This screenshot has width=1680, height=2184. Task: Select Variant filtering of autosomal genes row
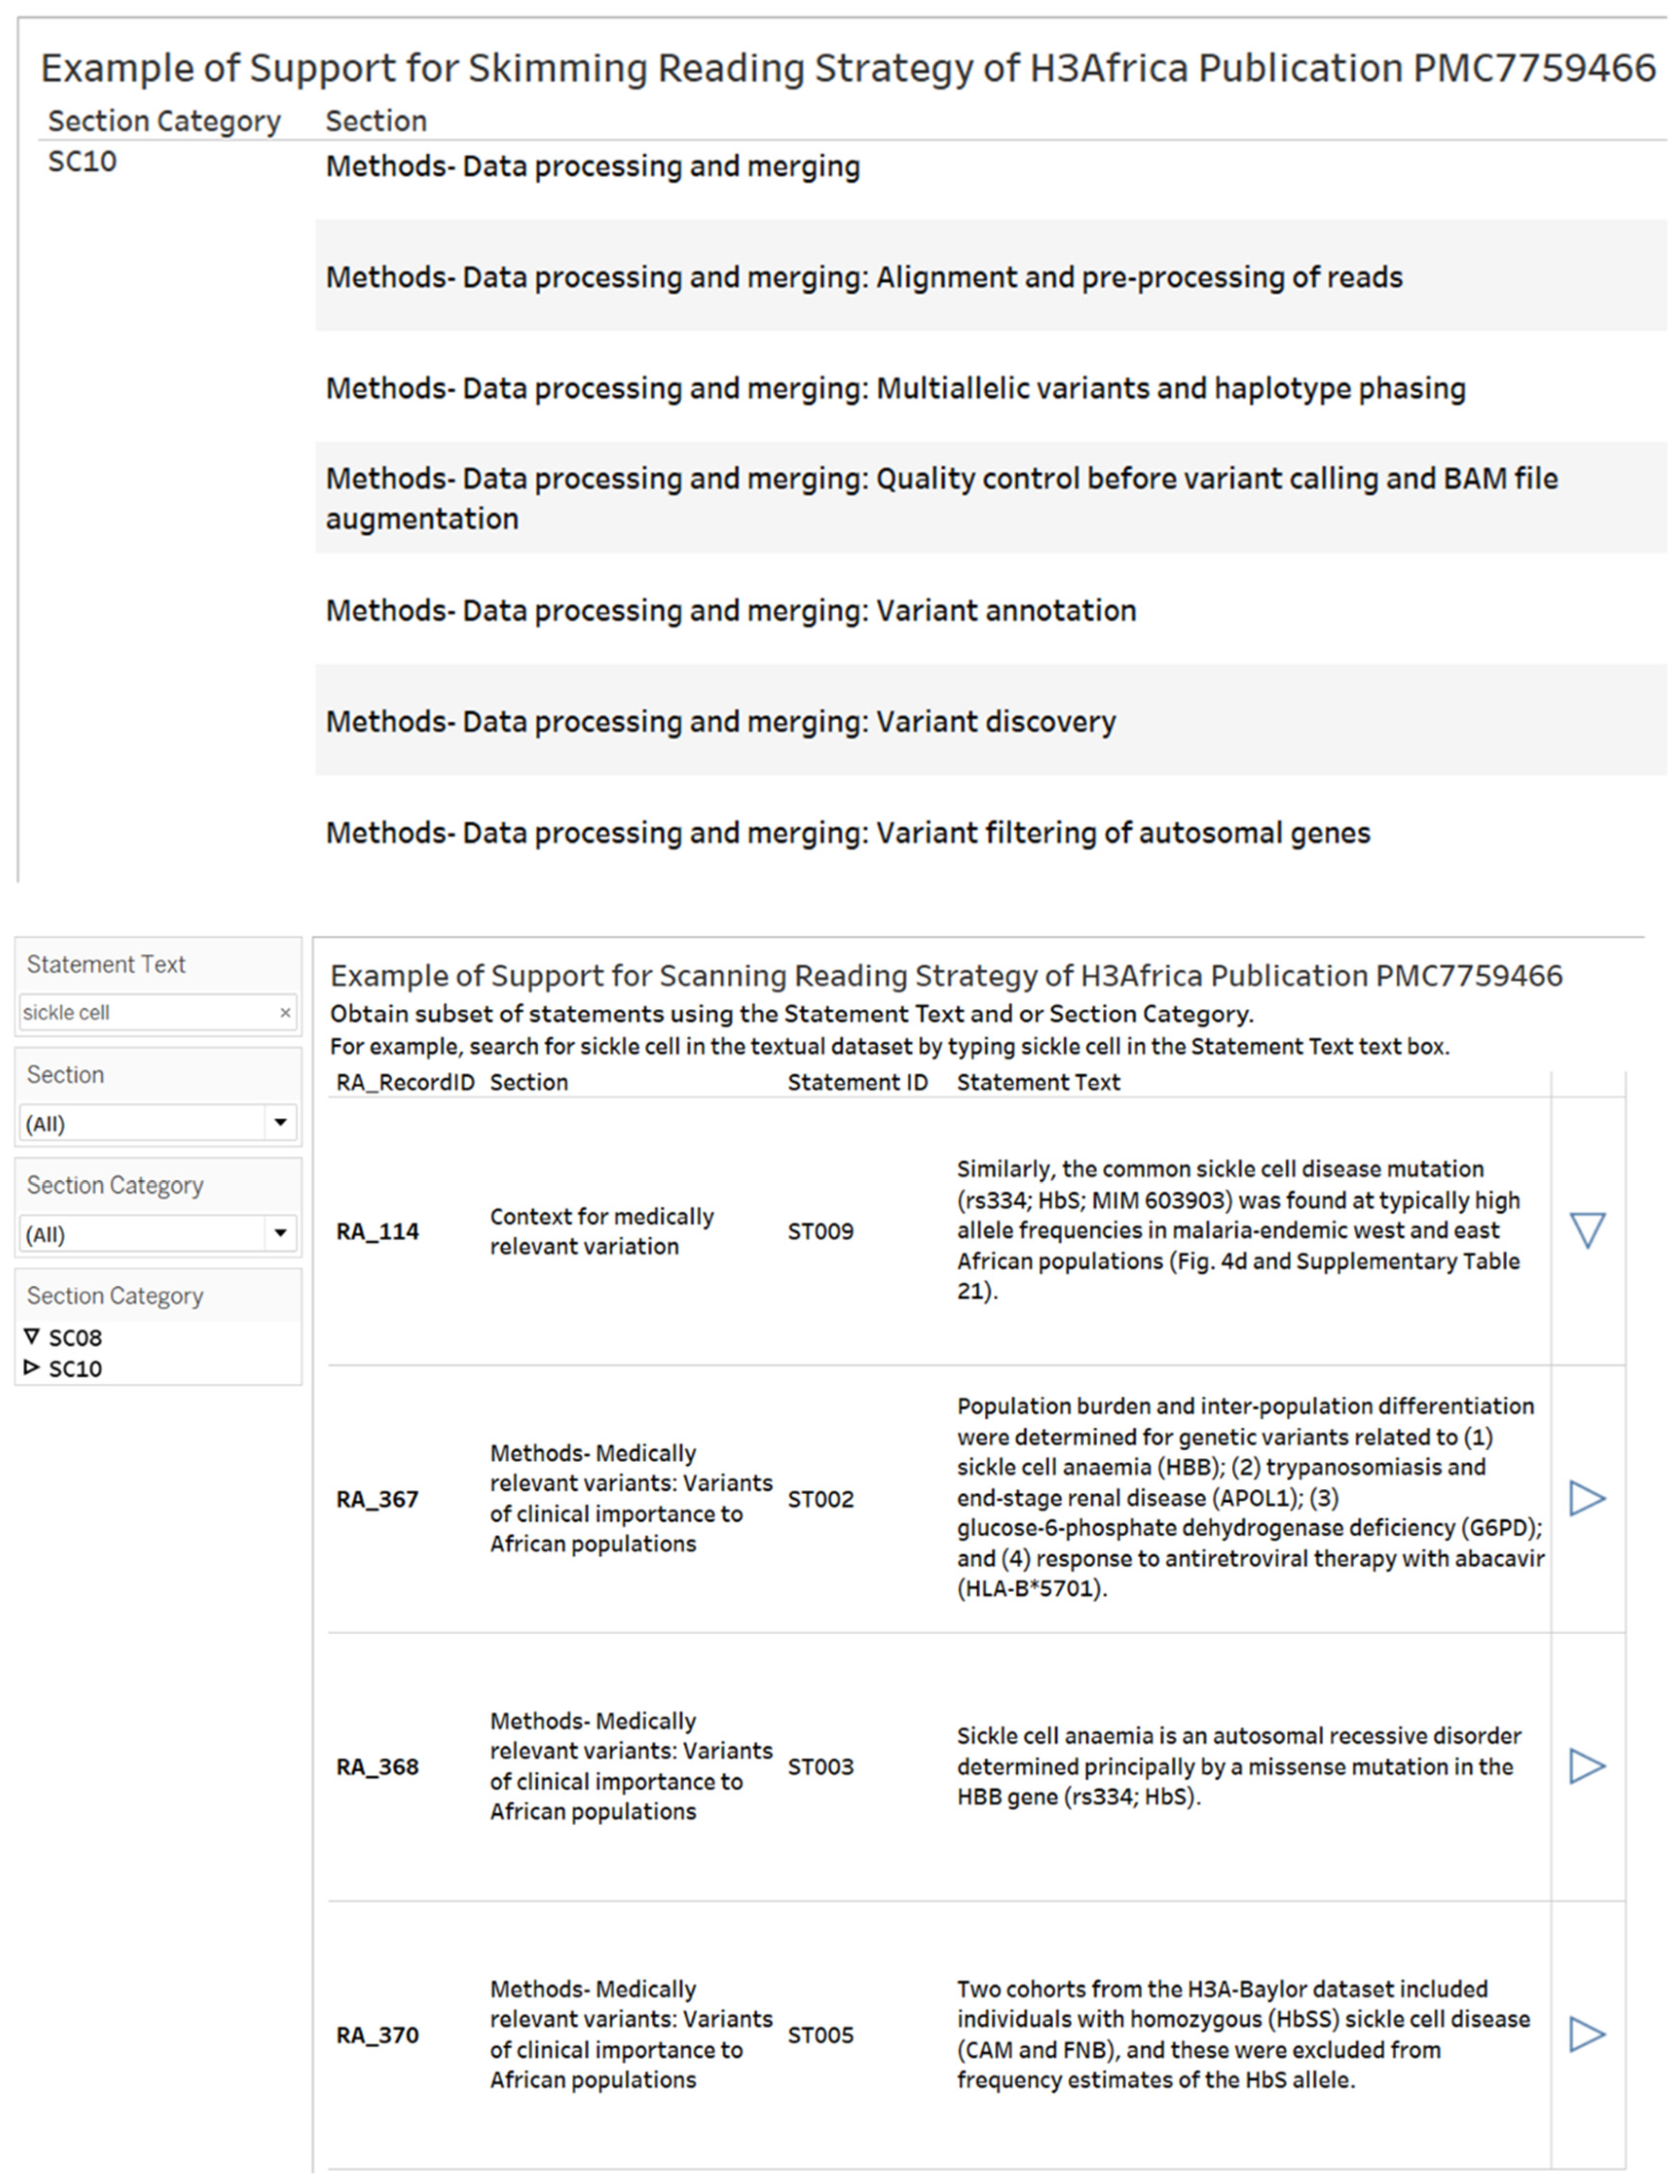click(848, 832)
